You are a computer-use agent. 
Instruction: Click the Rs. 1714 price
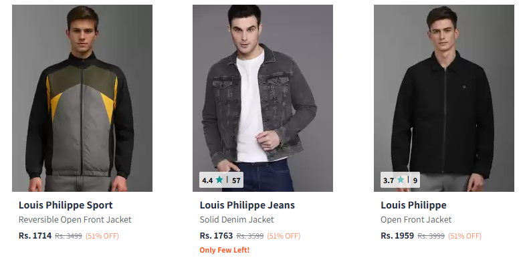35,235
